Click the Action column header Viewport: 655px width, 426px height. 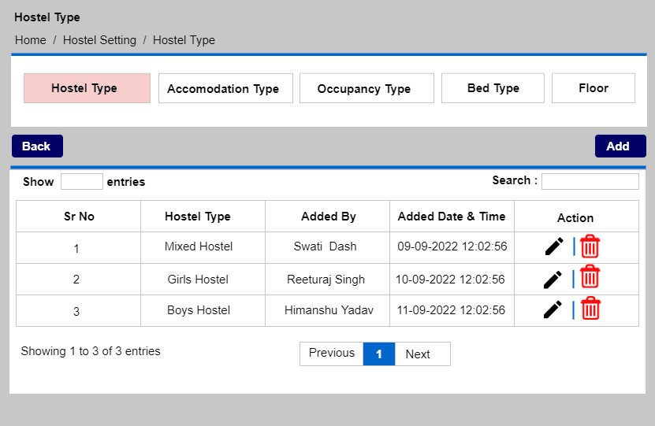pyautogui.click(x=576, y=216)
